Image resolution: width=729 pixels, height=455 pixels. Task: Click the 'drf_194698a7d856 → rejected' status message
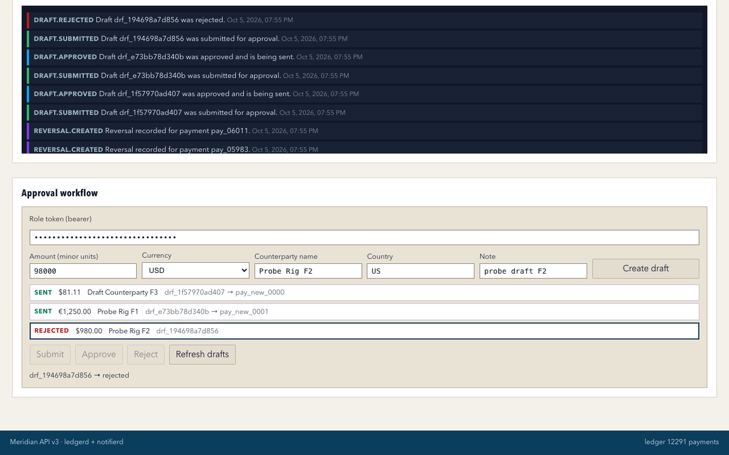tap(80, 376)
